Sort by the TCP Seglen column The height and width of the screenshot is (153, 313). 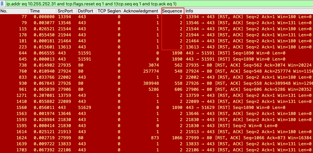[x=109, y=11]
